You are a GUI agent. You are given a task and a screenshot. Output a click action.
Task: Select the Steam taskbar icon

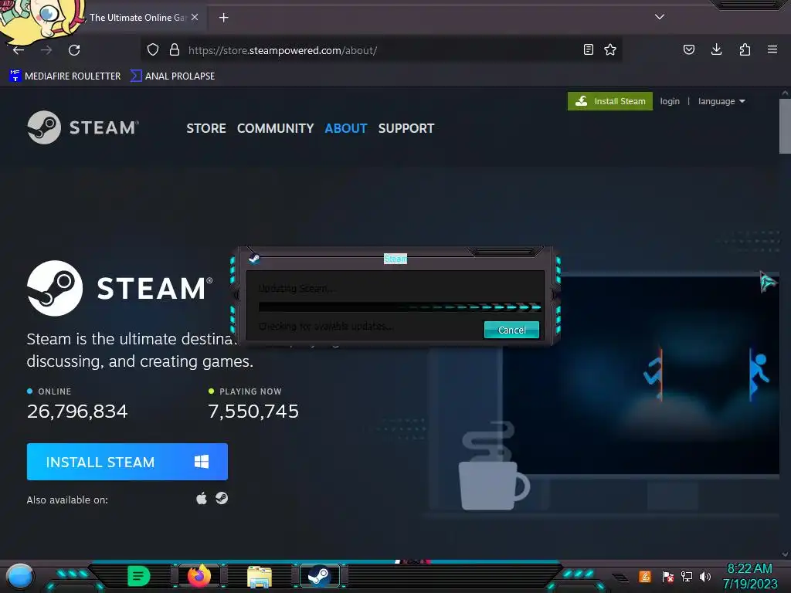319,575
